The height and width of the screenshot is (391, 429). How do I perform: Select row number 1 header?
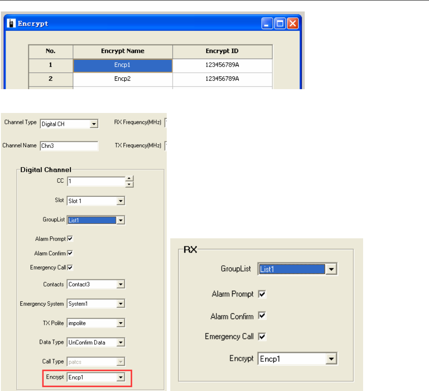(x=50, y=65)
